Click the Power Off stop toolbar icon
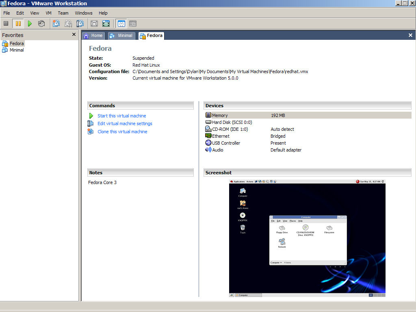 (x=6, y=24)
